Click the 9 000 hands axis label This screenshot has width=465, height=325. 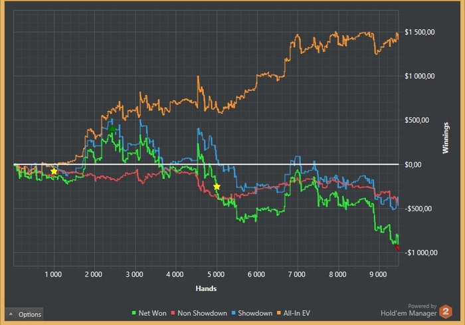click(x=378, y=274)
